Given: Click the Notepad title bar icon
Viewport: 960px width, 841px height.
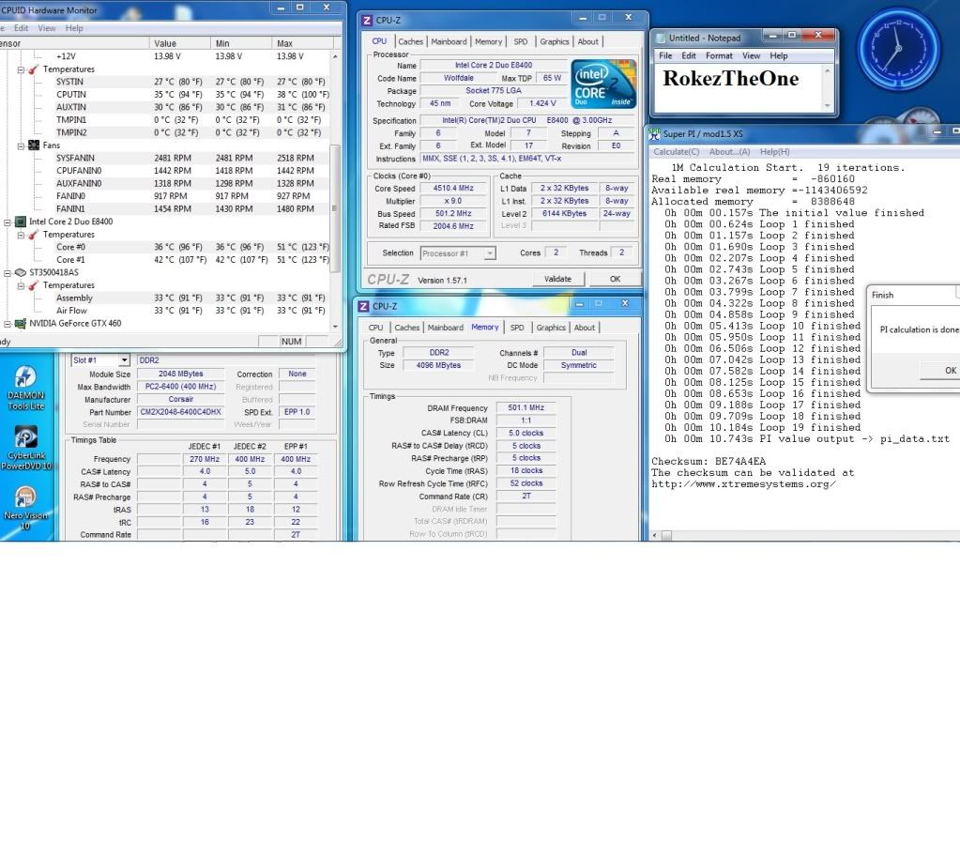Looking at the screenshot, I should (660, 38).
